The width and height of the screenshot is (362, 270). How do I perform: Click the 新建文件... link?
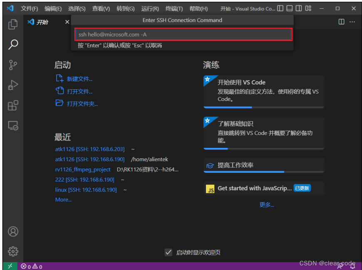tap(79, 79)
